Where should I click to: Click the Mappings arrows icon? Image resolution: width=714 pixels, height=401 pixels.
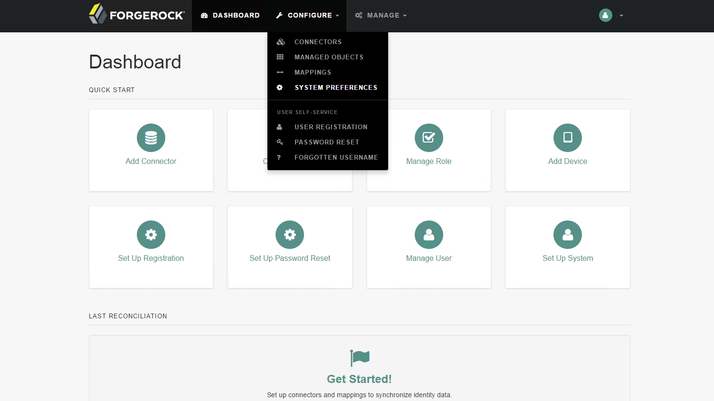pyautogui.click(x=280, y=72)
